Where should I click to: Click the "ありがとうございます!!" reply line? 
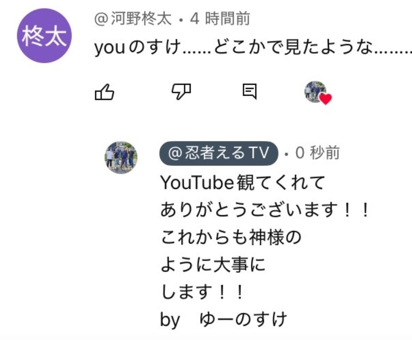tap(265, 210)
